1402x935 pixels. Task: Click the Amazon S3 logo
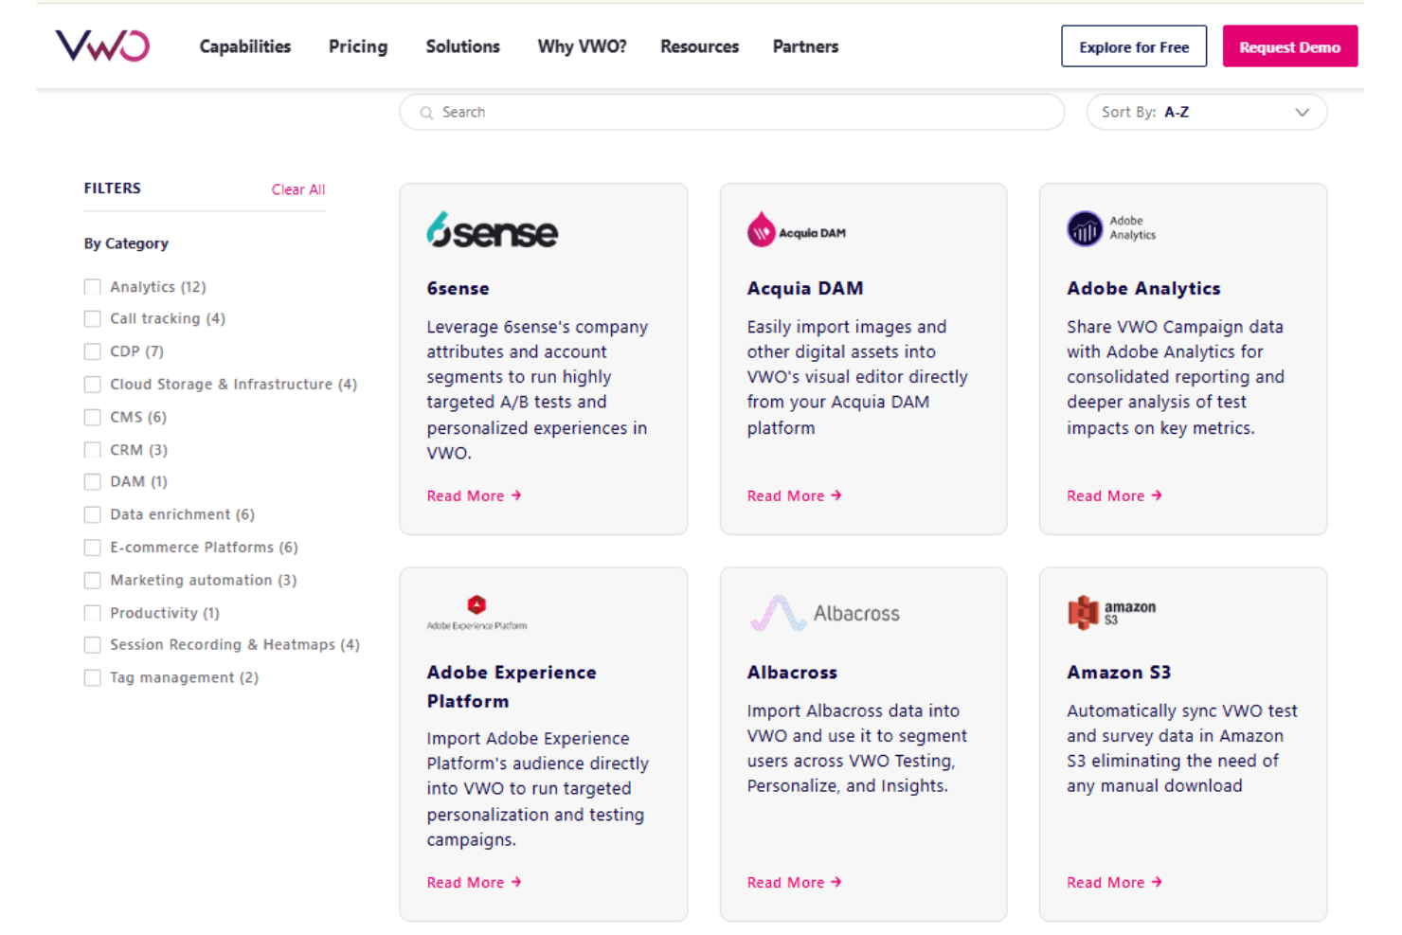pos(1111,612)
